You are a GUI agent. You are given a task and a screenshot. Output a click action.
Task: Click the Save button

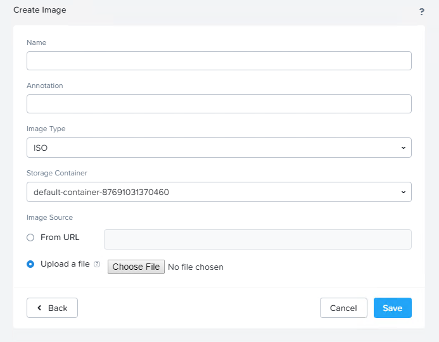coord(392,308)
